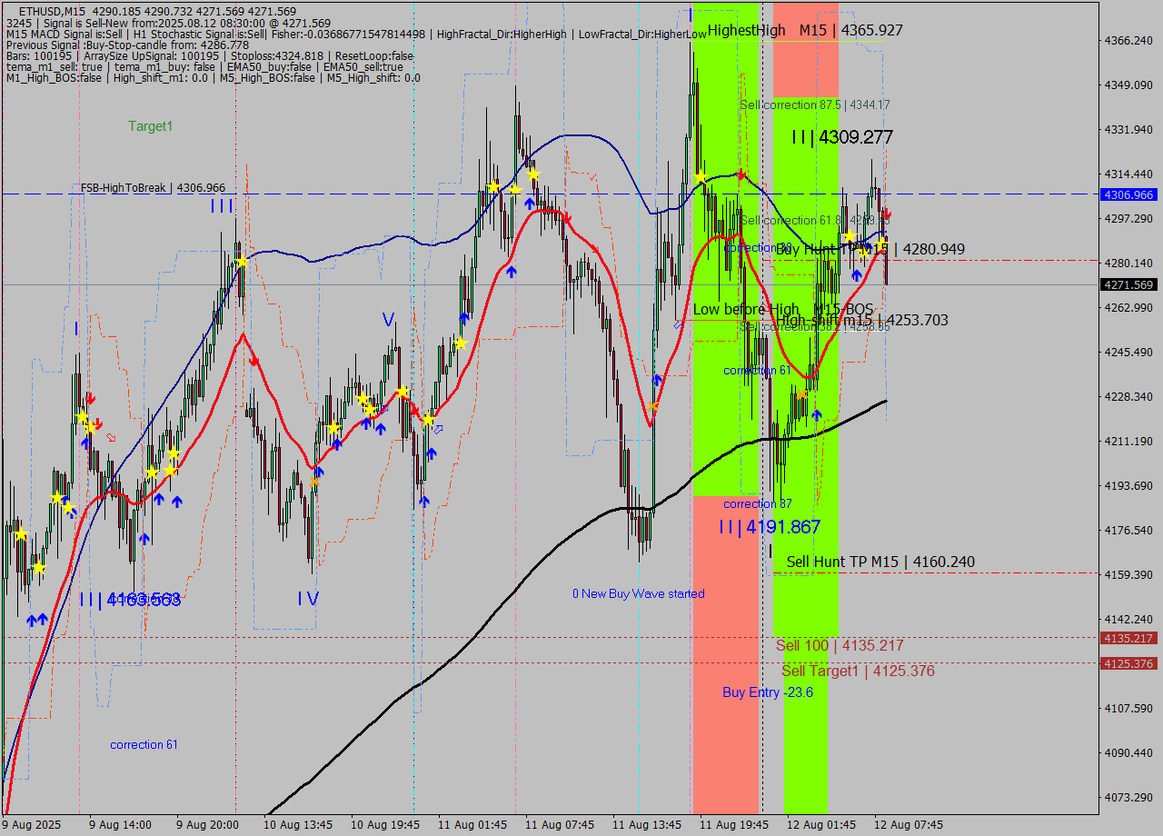The image size is (1163, 836).
Task: Select the red down arrow beside the HighestHigh zone
Action: (741, 174)
